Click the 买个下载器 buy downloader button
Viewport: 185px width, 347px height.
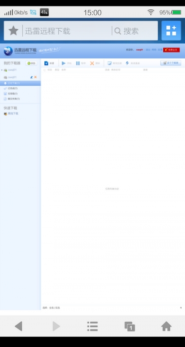coord(171,63)
